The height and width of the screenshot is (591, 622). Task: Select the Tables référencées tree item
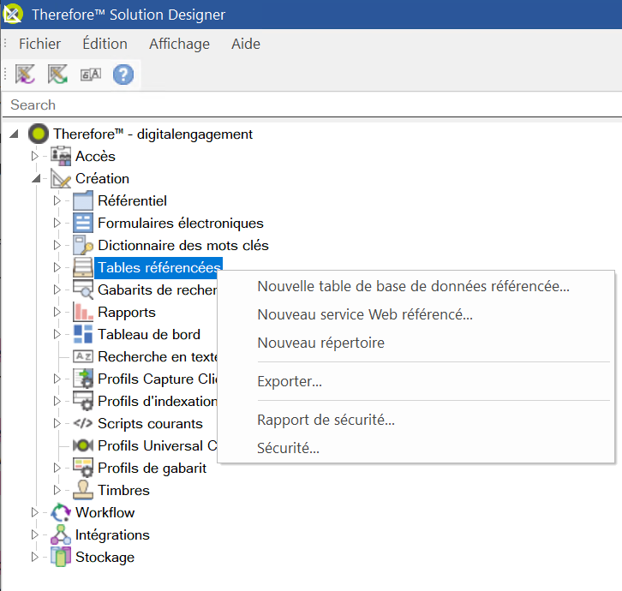click(x=158, y=267)
